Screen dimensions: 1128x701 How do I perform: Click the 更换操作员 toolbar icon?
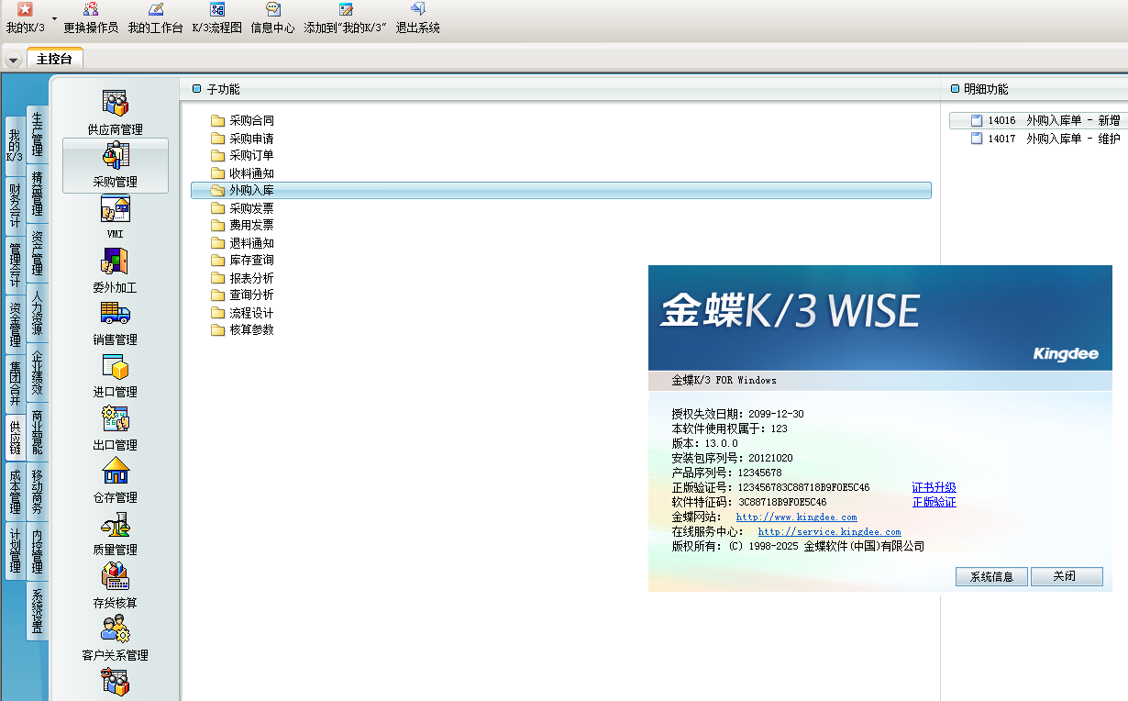tap(91, 17)
